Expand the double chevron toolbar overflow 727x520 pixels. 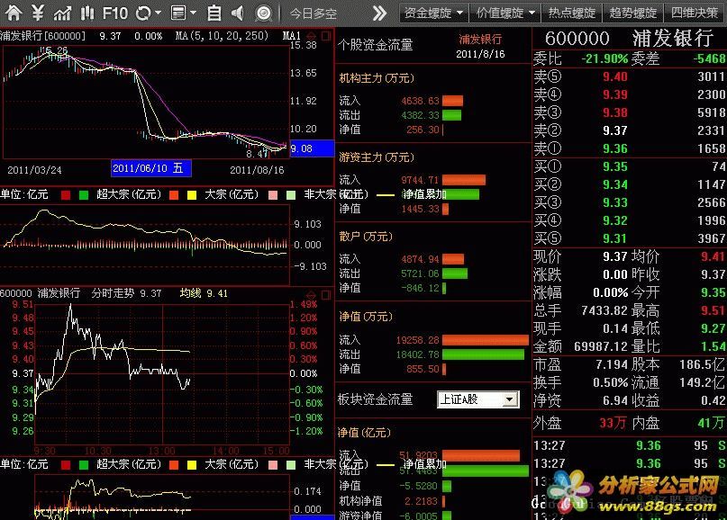[x=379, y=13]
